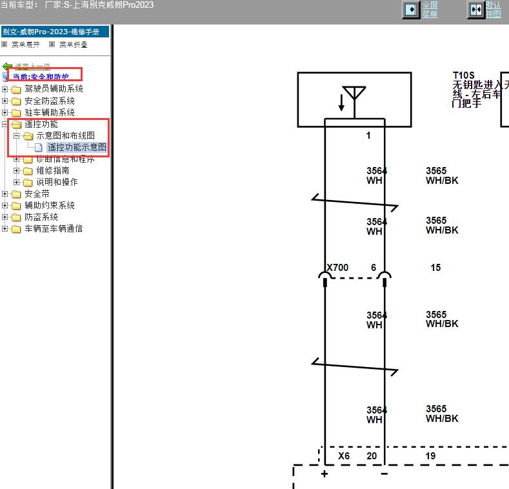Click the small icon before 菜单折叠

pyautogui.click(x=52, y=44)
